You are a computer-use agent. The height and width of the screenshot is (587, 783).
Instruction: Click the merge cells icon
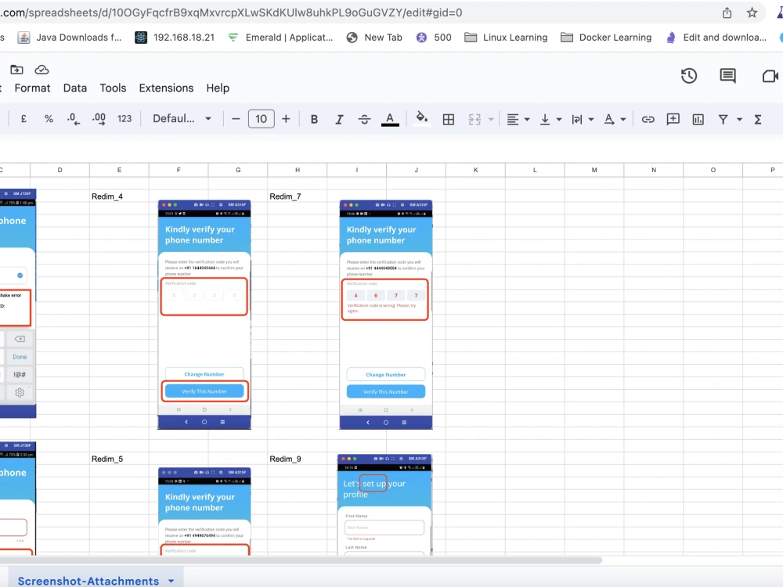(474, 119)
